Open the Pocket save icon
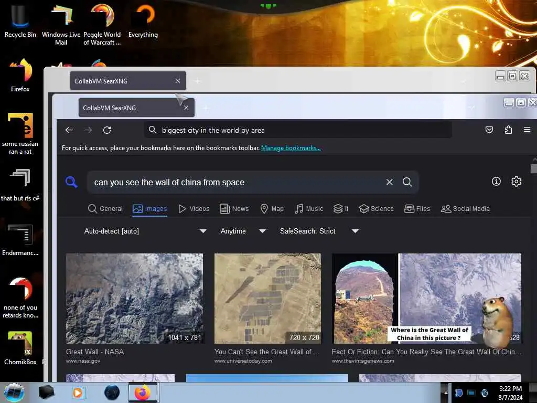 pyautogui.click(x=489, y=130)
